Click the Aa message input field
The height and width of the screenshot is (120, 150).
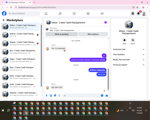pos(82,96)
